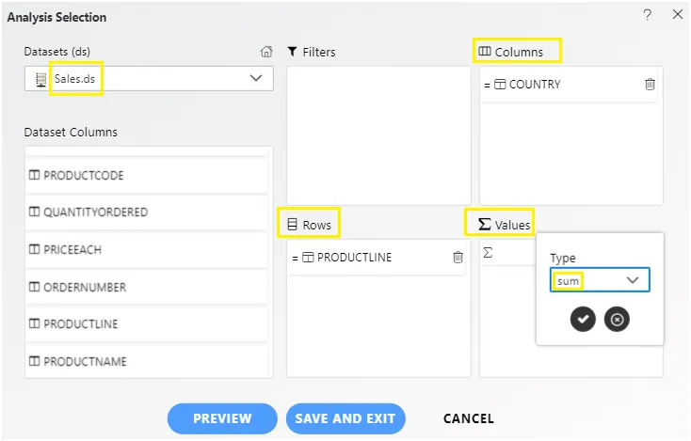
Task: Select PRICEEACH dataset column
Action: tap(146, 249)
